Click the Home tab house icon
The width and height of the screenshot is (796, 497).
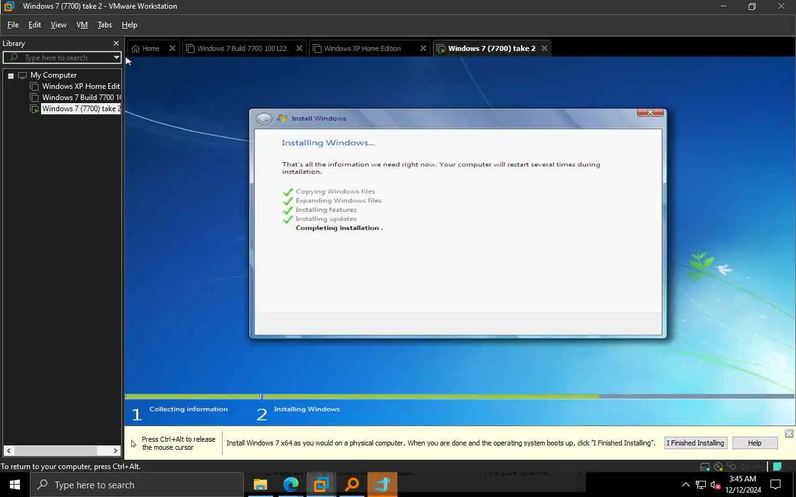pyautogui.click(x=136, y=48)
